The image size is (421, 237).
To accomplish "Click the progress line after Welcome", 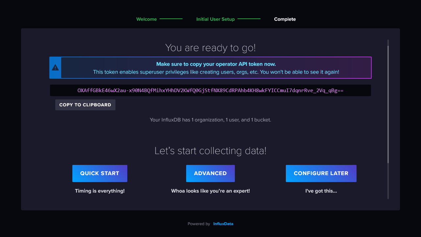I will (x=171, y=19).
